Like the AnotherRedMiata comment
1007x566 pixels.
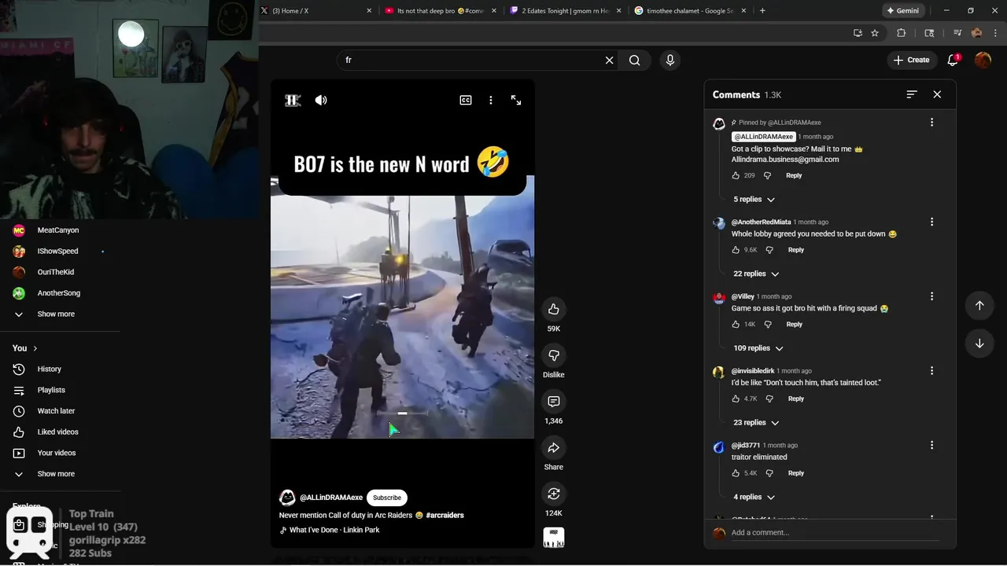tap(736, 250)
